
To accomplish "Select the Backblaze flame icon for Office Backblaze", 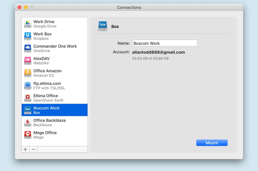I will tap(28, 122).
